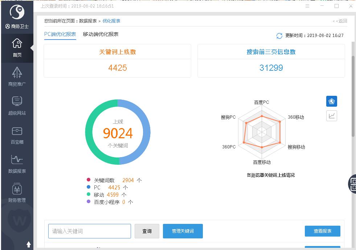
Task: Click the sidebar upward arrow icon
Action: 29,244
